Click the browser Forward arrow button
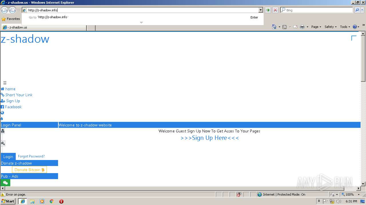366x205 pixels. (x=12, y=10)
